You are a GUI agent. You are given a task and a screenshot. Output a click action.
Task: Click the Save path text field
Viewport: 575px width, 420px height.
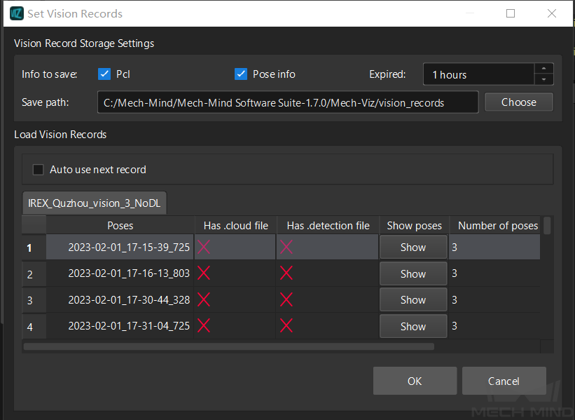(288, 102)
